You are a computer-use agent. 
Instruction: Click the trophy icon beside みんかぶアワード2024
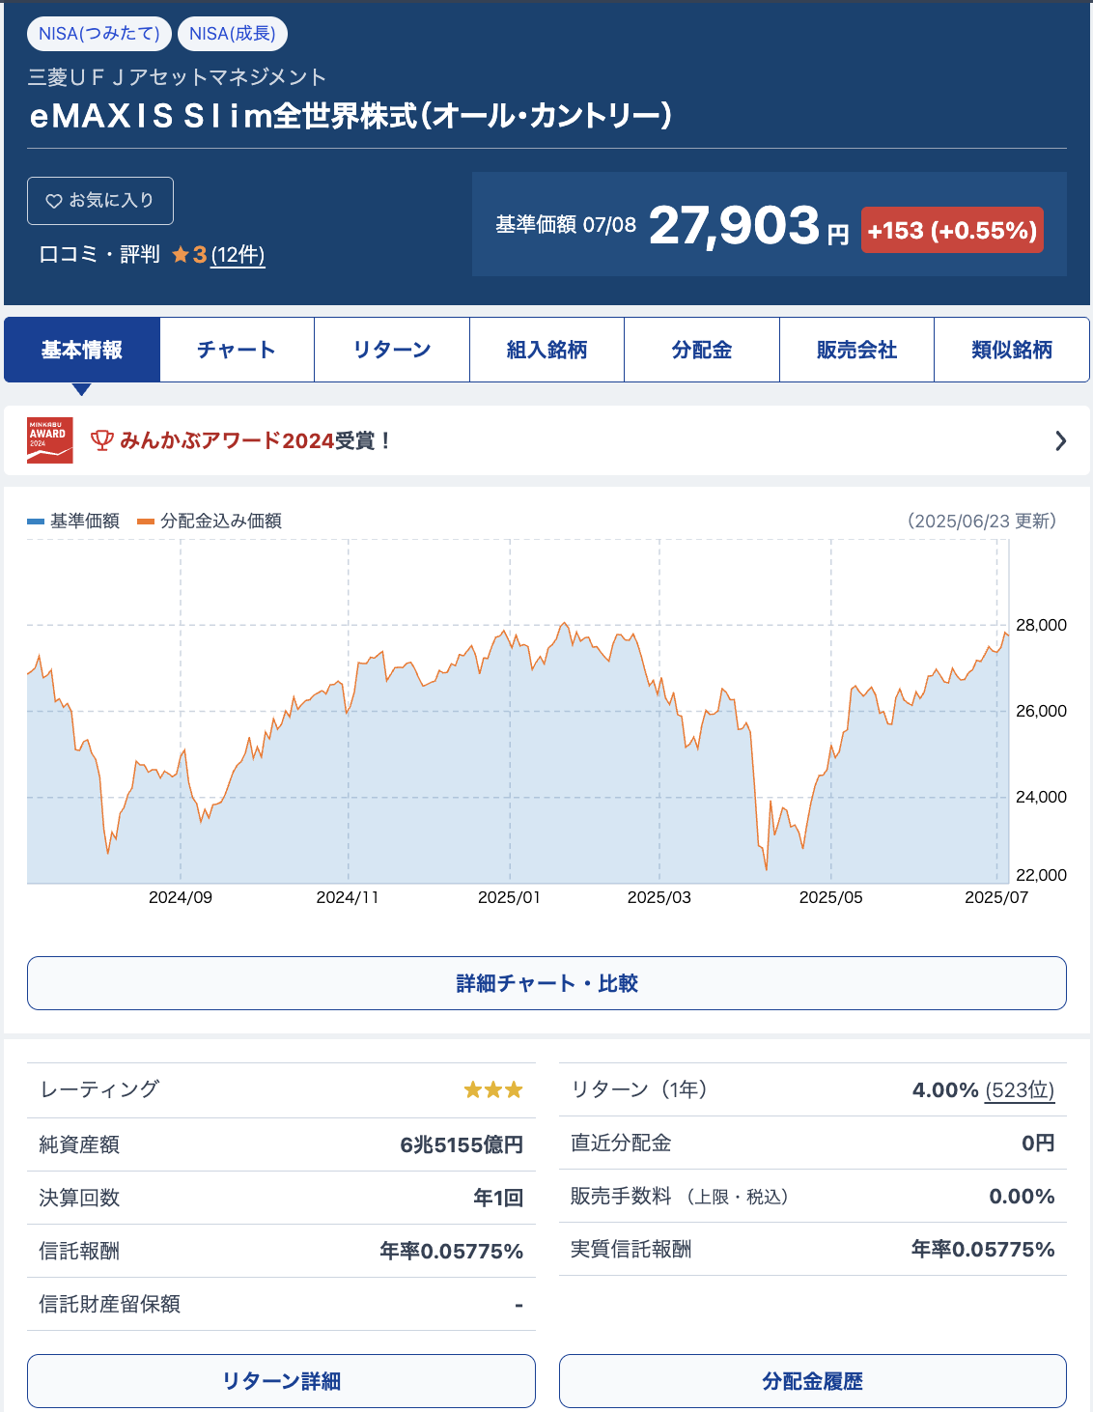point(101,440)
